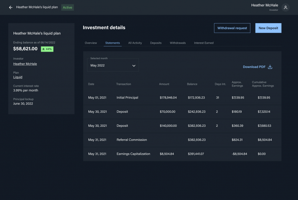Image resolution: width=298 pixels, height=200 pixels.
Task: Select the Statements tab
Action: point(112,43)
